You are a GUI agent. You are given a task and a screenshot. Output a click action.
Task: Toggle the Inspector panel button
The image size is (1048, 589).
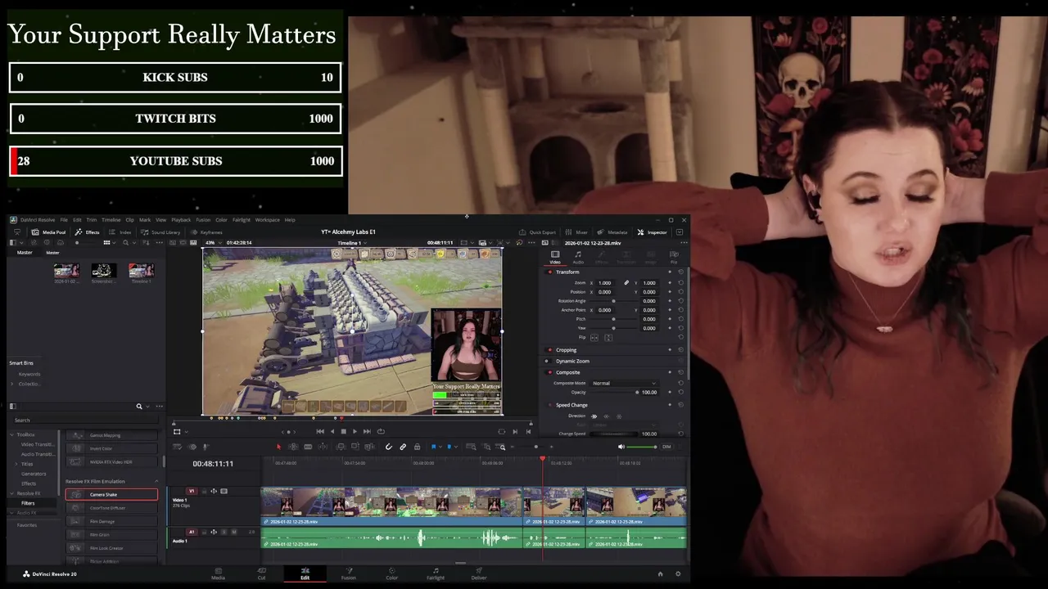(x=653, y=232)
